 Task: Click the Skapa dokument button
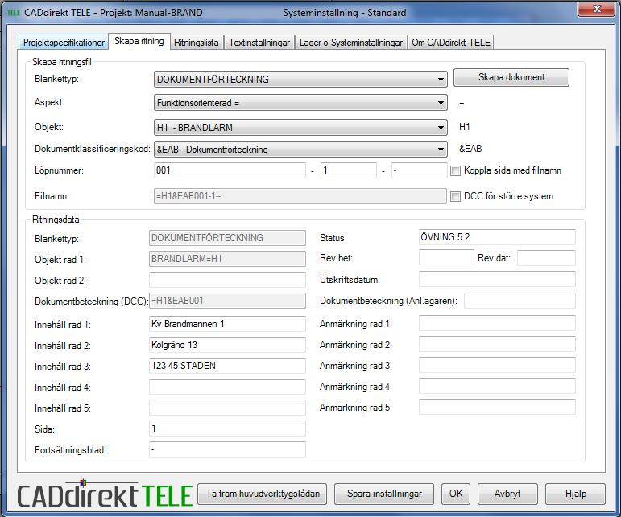pyautogui.click(x=511, y=77)
